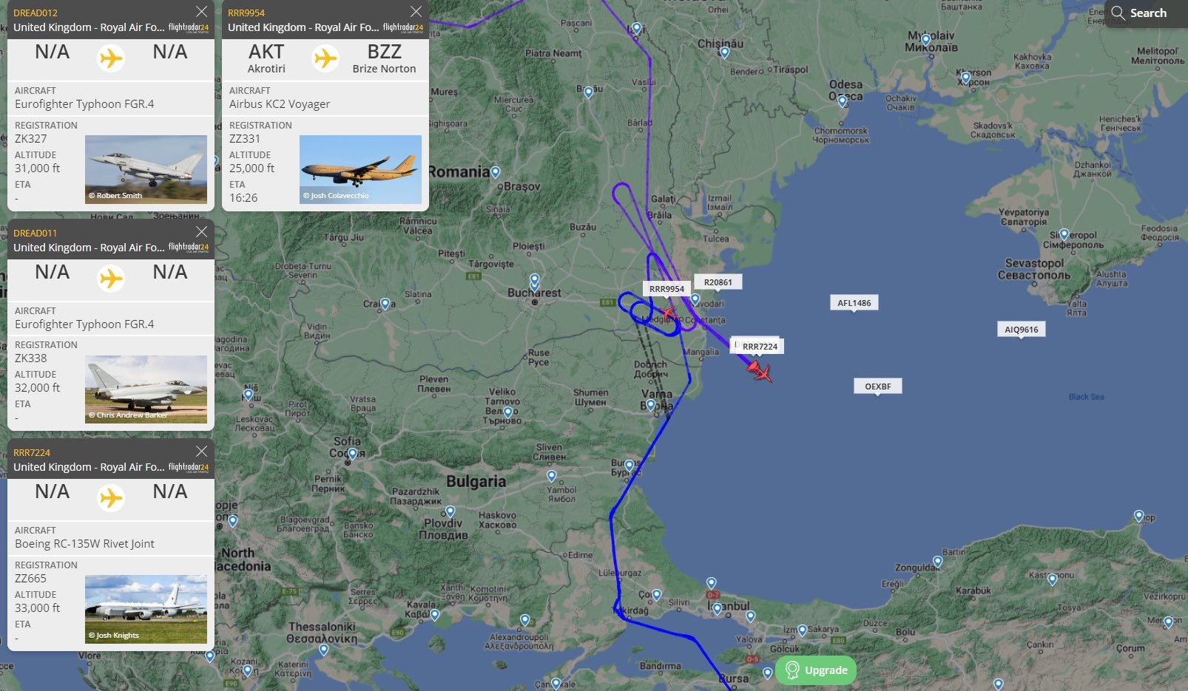Viewport: 1188px width, 691px height.
Task: Close the DREAD012 flight card
Action: (201, 12)
